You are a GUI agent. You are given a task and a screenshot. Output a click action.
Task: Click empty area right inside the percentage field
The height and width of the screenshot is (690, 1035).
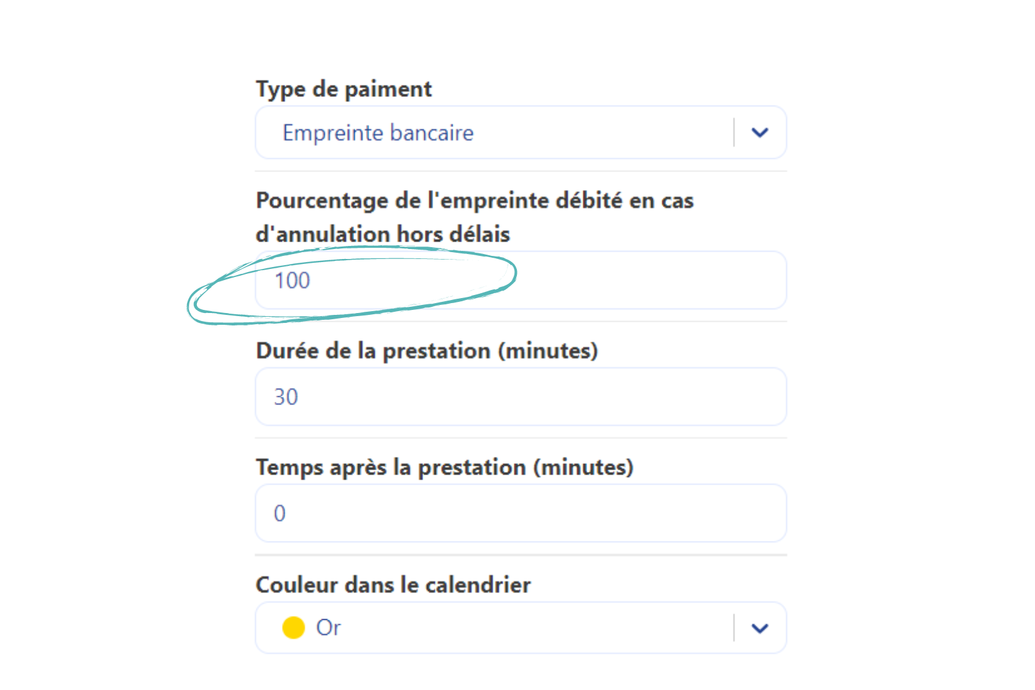coord(652,281)
